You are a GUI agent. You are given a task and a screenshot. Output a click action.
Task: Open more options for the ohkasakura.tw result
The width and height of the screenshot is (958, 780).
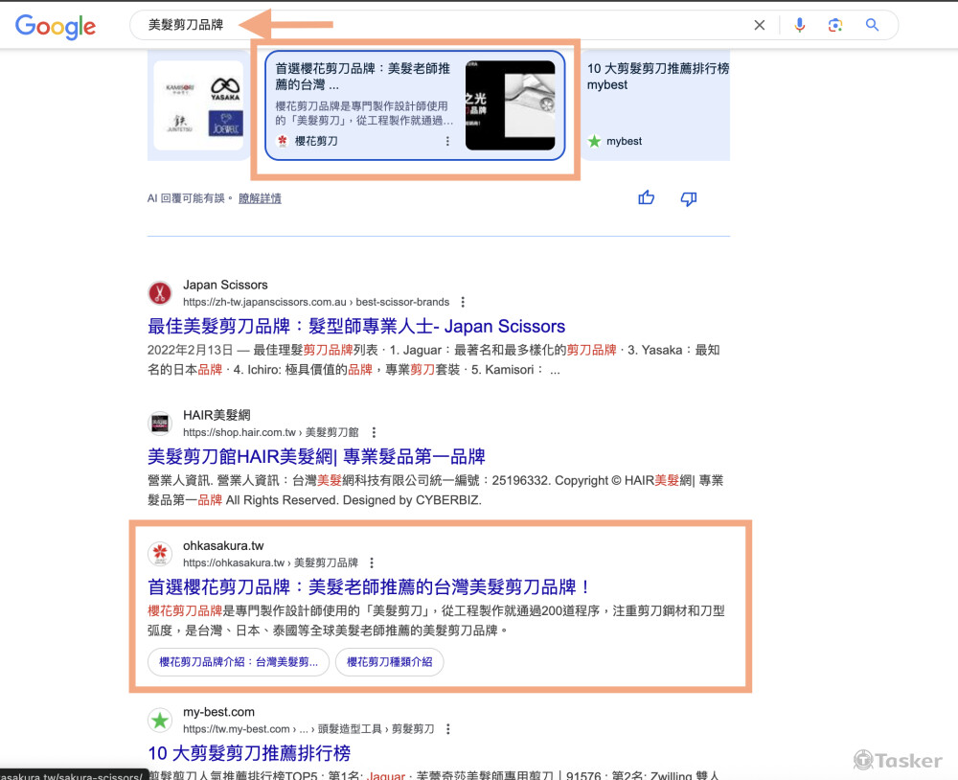[372, 562]
